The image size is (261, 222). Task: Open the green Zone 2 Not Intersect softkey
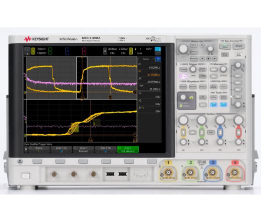(128, 149)
